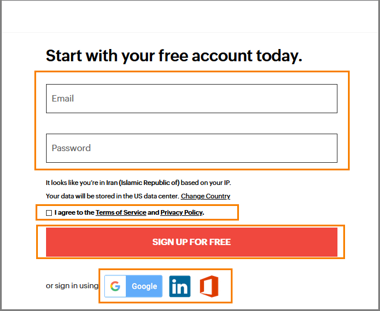Image resolution: width=380 pixels, height=311 pixels.
Task: Tick the Terms agreement checkbox
Action: pos(49,213)
